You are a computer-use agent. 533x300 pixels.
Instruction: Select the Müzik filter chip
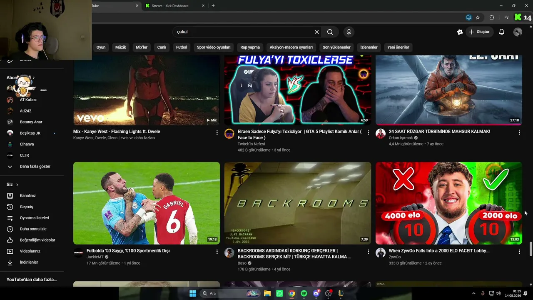(x=121, y=47)
